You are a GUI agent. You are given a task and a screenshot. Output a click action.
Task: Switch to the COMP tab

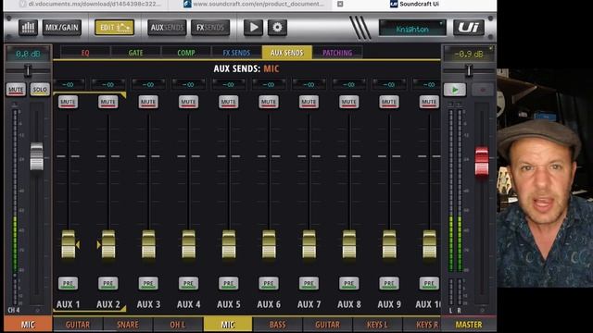(x=186, y=53)
